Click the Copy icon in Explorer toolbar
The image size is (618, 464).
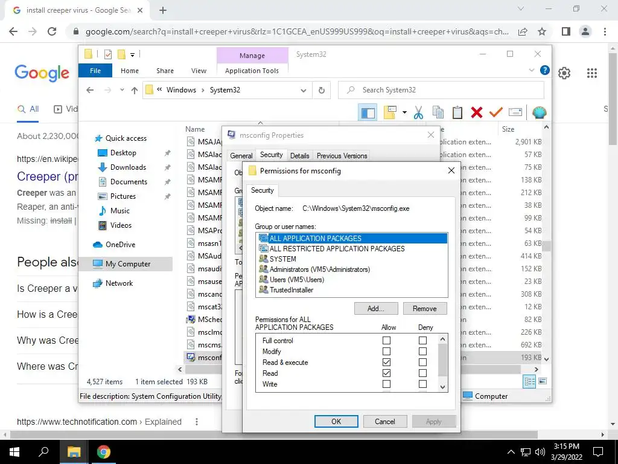(x=438, y=112)
